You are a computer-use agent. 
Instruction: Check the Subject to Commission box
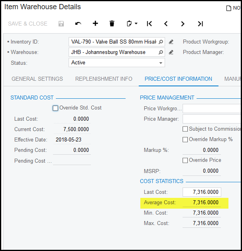(185, 129)
